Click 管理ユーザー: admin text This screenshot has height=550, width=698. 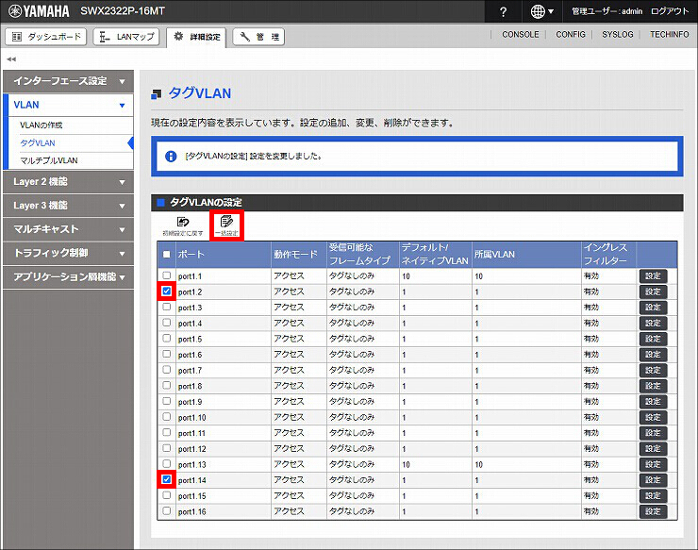click(607, 11)
